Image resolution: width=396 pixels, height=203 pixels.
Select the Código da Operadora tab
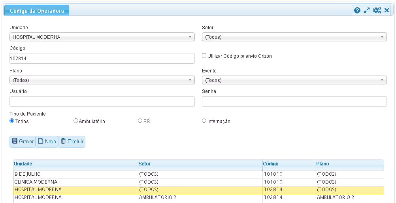coord(37,11)
